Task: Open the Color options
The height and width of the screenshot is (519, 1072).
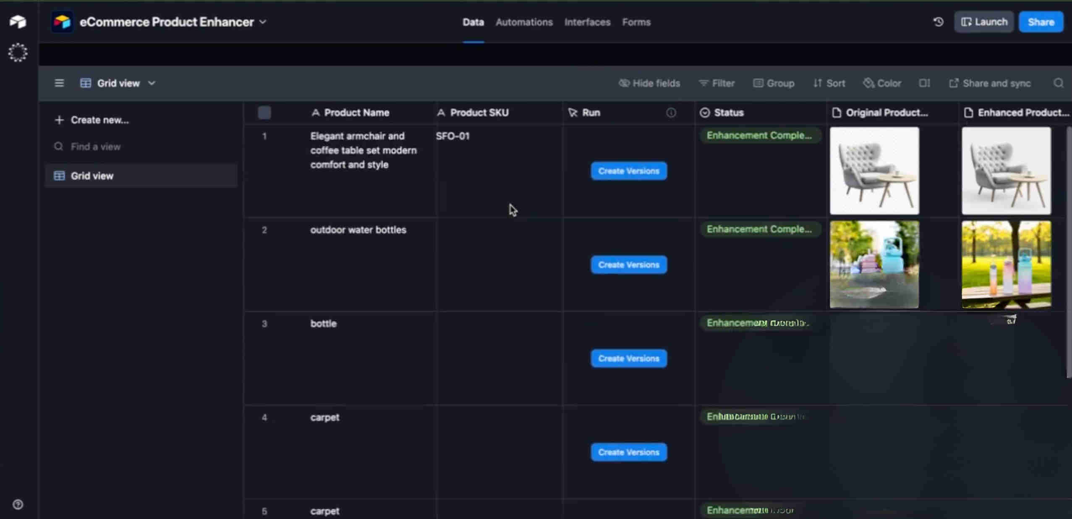Action: point(882,83)
